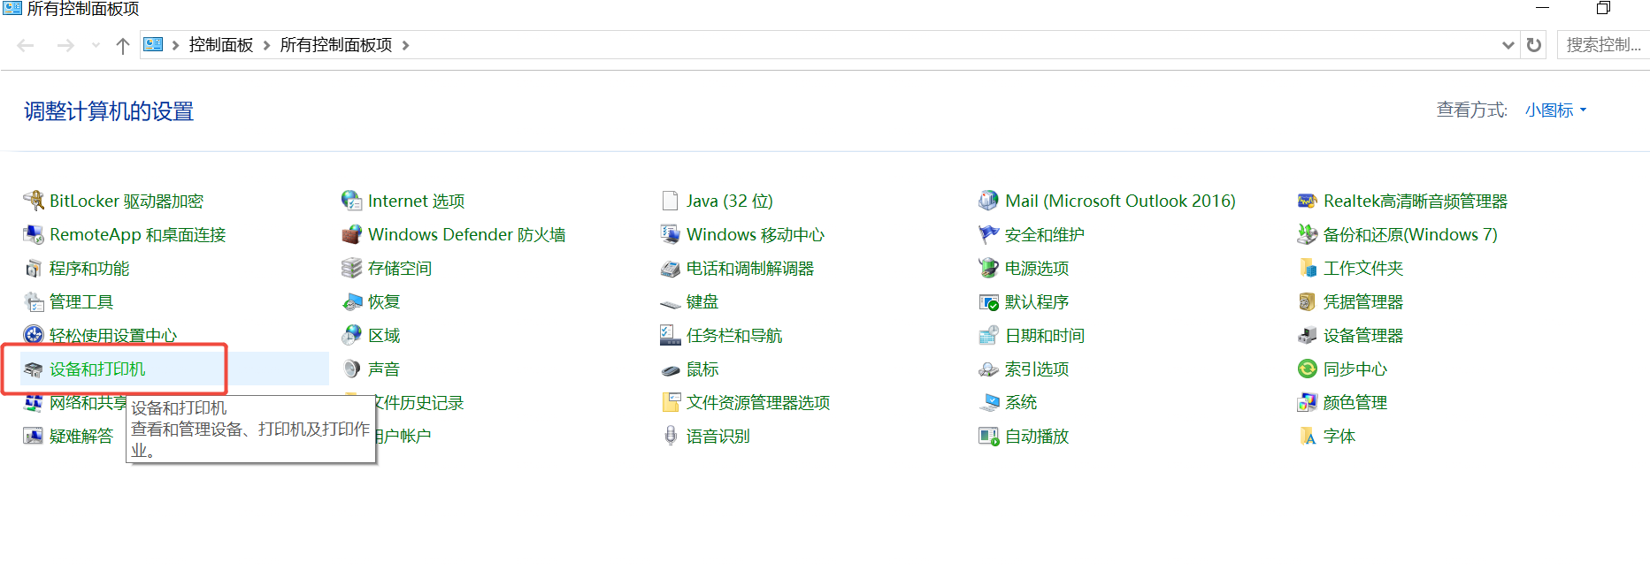The height and width of the screenshot is (578, 1650).
Task: Open the BitLocker 驱动器加密 icon
Action: pos(34,201)
